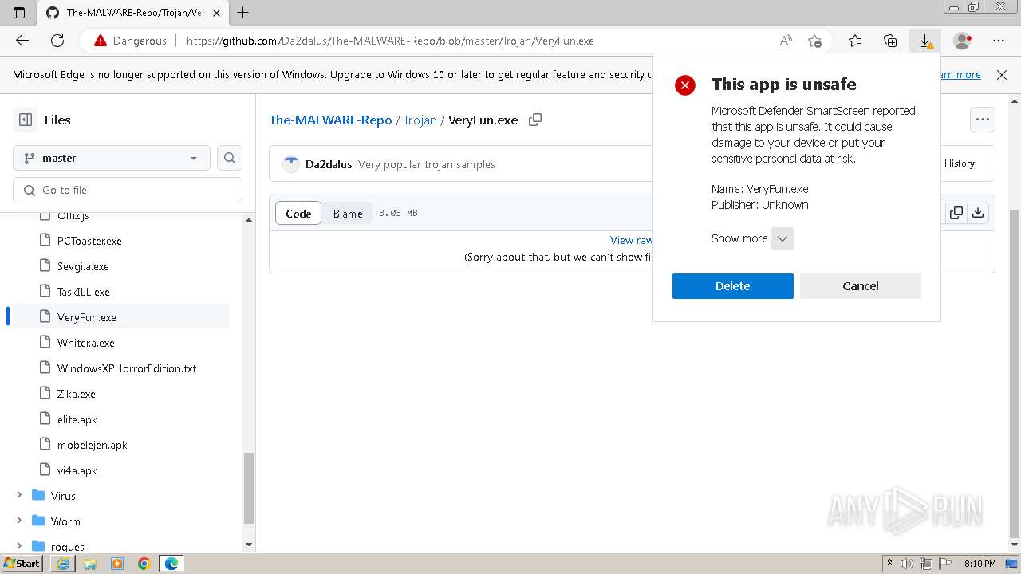The height and width of the screenshot is (574, 1021).
Task: Click the download raw file icon
Action: pos(978,213)
